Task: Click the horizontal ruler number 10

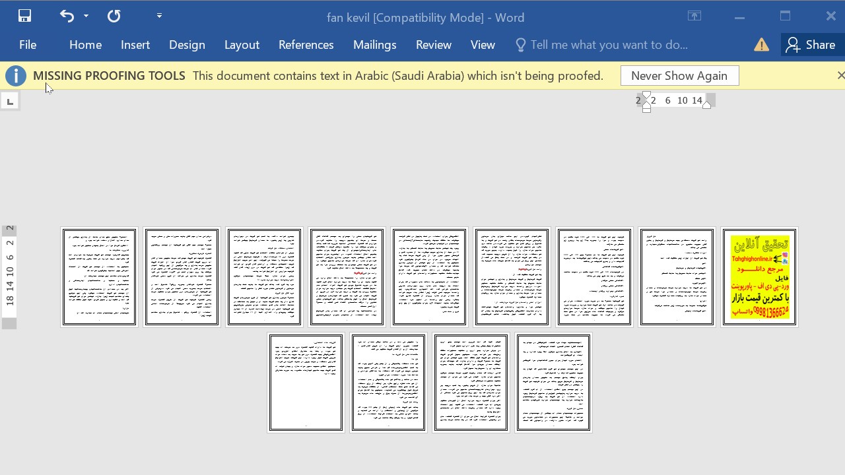Action: pyautogui.click(x=682, y=100)
